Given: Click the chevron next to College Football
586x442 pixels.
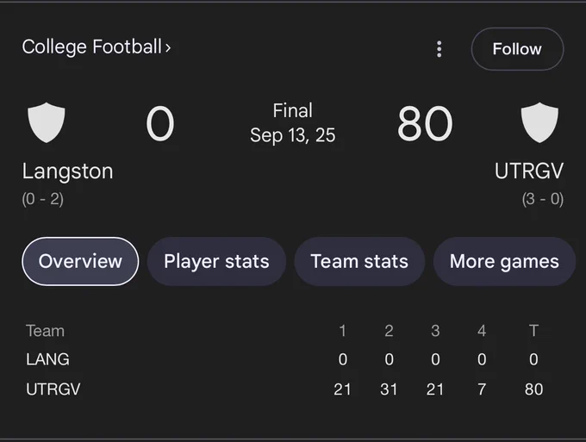Looking at the screenshot, I should pyautogui.click(x=168, y=48).
